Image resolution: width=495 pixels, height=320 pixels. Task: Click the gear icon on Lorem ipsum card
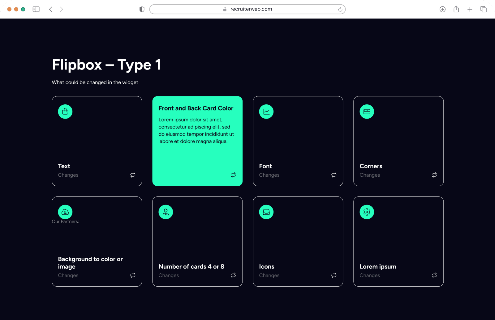[367, 212]
